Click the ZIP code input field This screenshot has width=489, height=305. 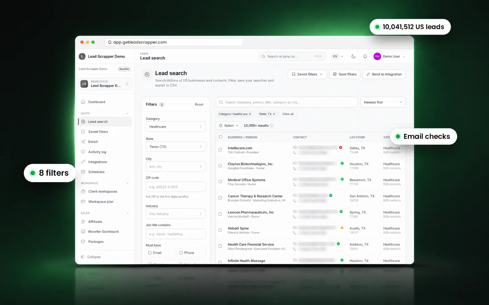tap(176, 187)
